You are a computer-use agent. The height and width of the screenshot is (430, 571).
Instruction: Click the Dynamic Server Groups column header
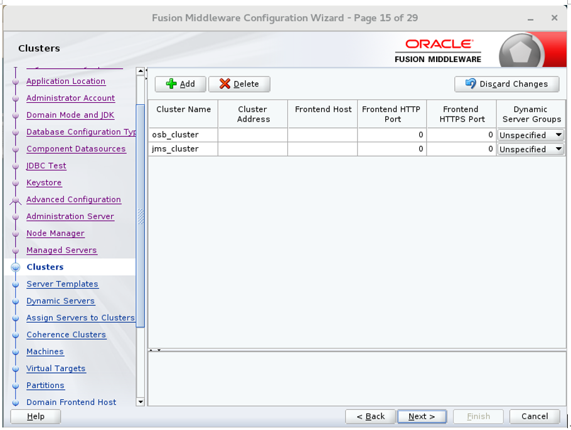pos(531,114)
